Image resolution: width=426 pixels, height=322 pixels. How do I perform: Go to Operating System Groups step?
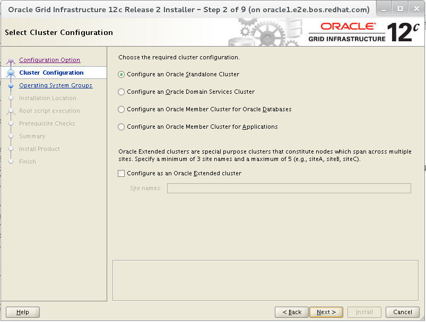point(56,85)
